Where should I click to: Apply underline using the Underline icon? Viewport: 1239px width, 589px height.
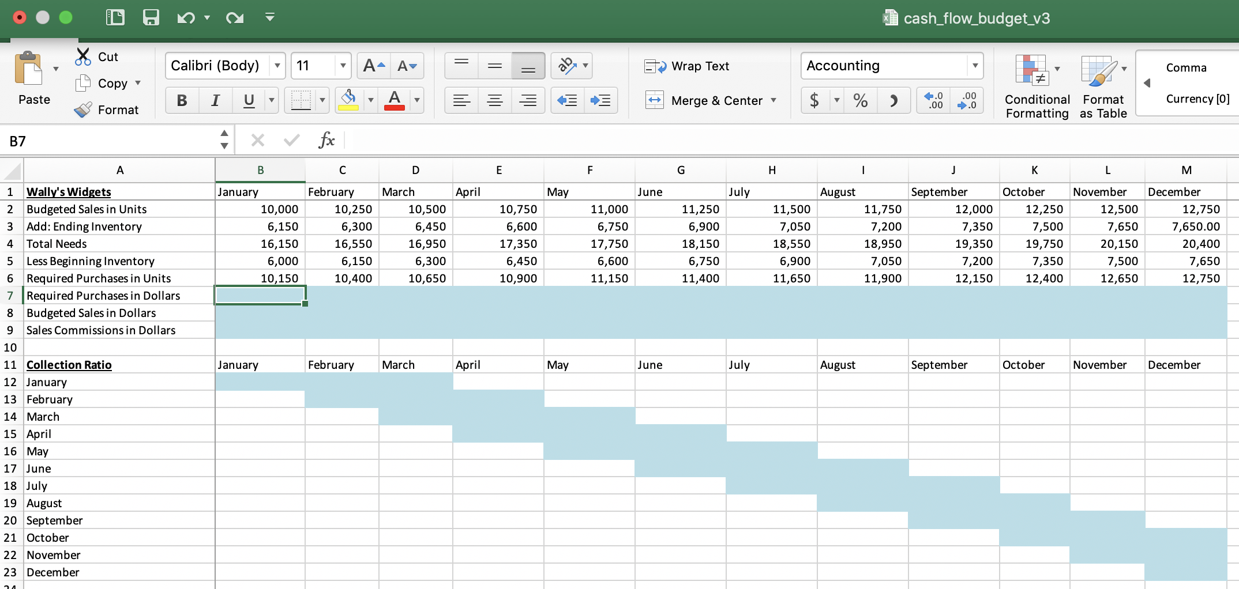point(248,100)
